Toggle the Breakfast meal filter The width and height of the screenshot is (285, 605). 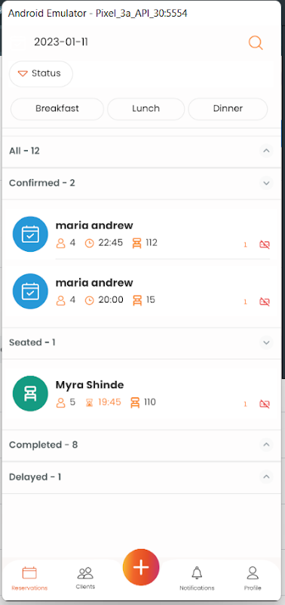[x=57, y=109]
